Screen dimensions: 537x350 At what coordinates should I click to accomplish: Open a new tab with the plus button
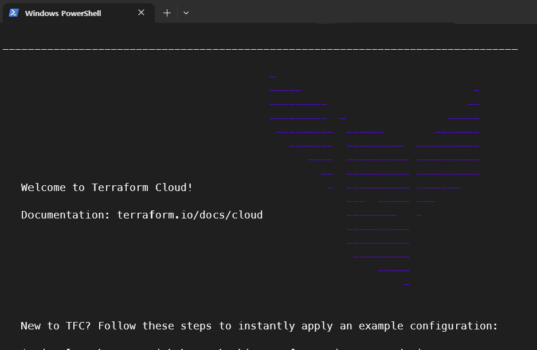tap(167, 13)
